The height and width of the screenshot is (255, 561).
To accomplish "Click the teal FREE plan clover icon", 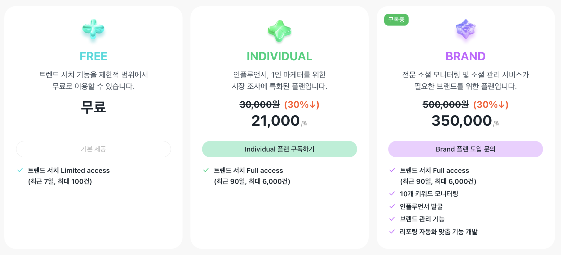I will tap(93, 30).
